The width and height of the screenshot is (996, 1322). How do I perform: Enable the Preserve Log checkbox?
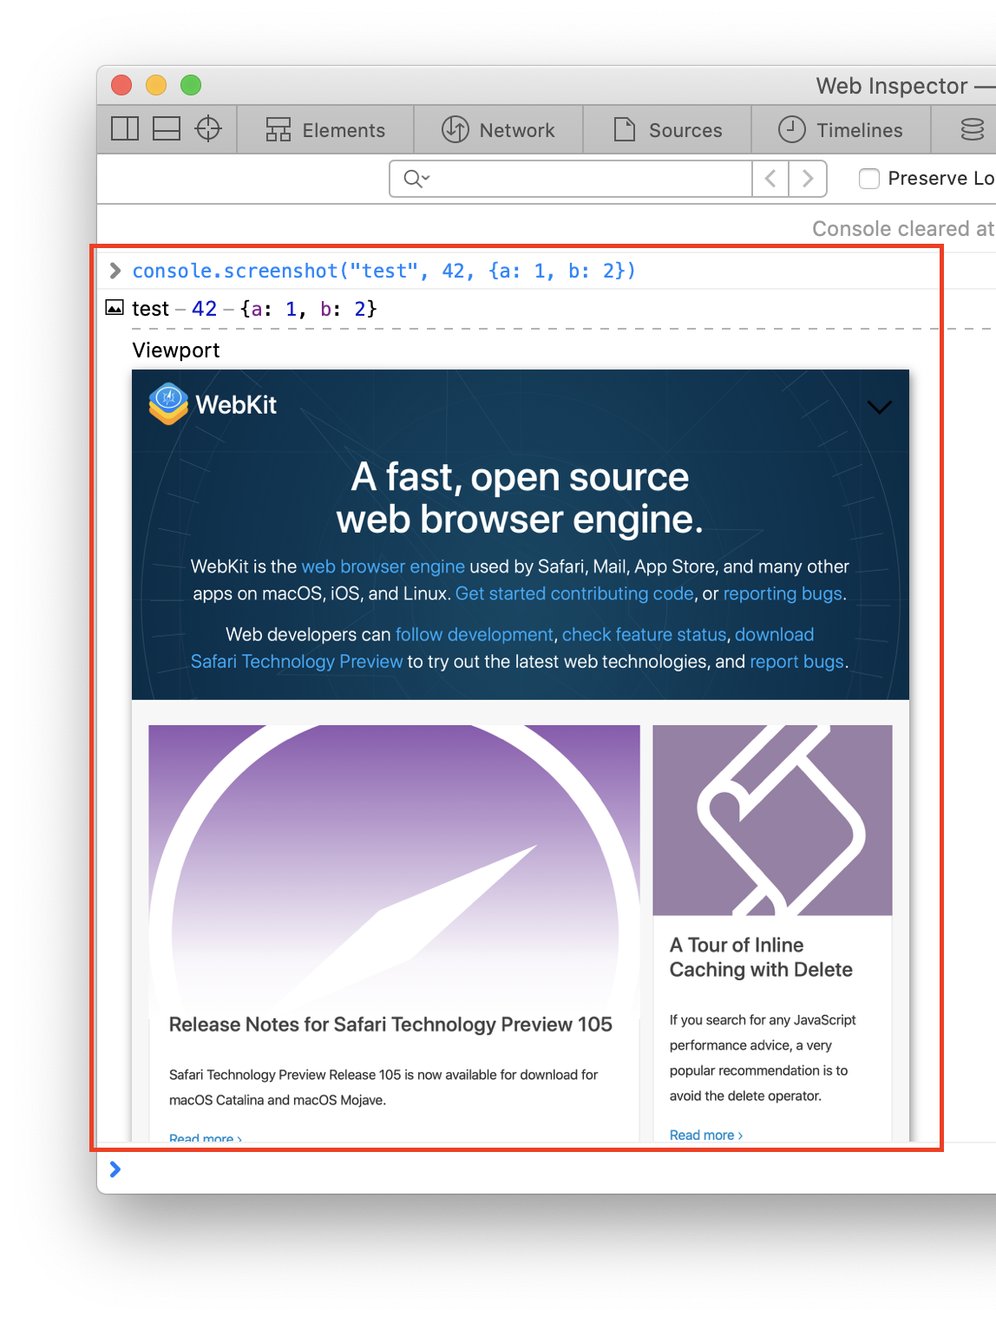(x=868, y=179)
